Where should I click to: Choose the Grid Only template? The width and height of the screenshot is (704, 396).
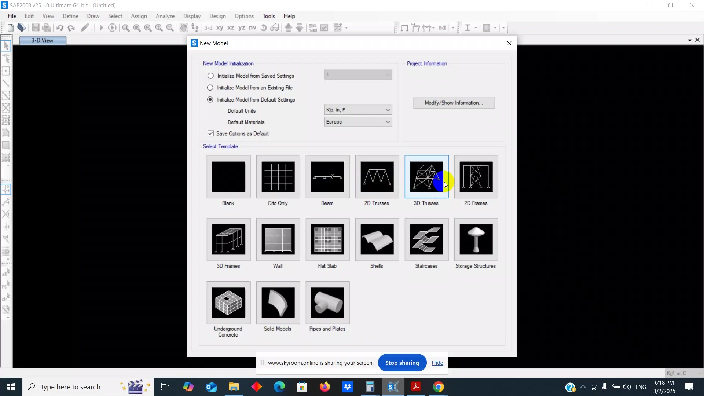[x=278, y=177]
